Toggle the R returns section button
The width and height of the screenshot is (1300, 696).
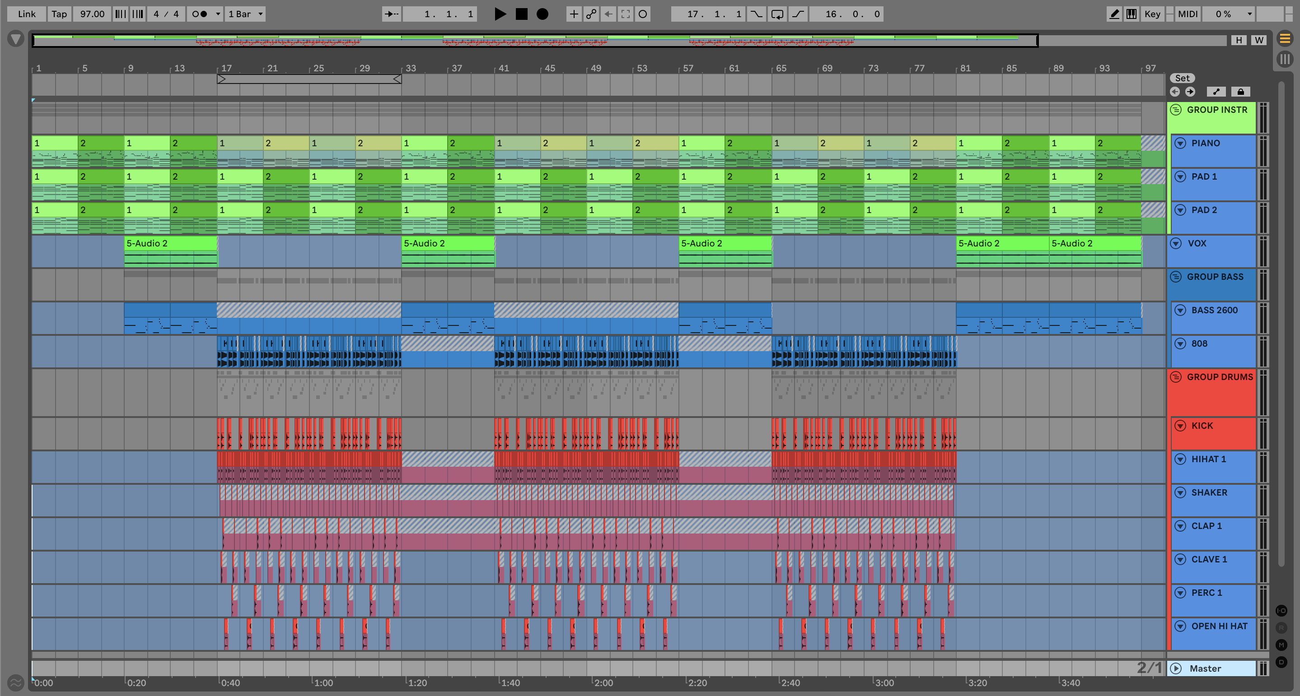tap(1281, 628)
